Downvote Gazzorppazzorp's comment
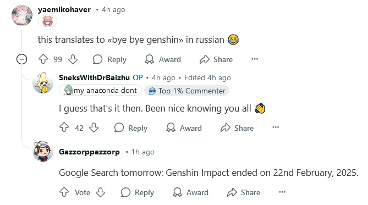The height and width of the screenshot is (205, 368). pos(101,192)
